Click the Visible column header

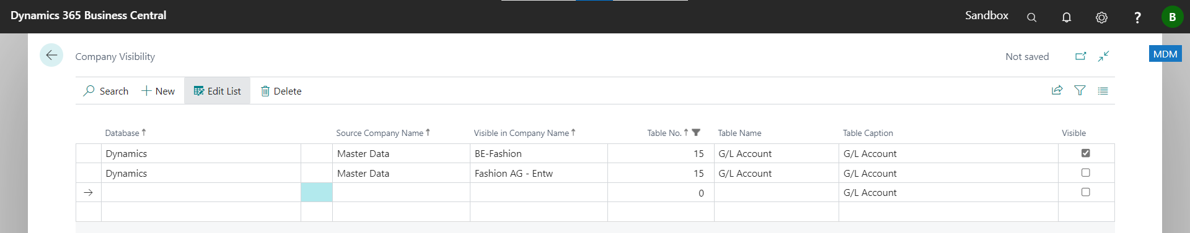coord(1073,133)
